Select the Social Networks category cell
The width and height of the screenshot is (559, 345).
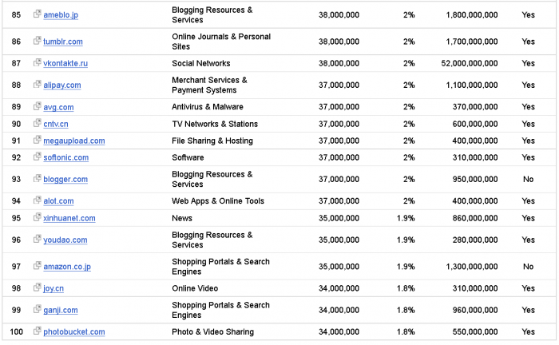point(201,63)
